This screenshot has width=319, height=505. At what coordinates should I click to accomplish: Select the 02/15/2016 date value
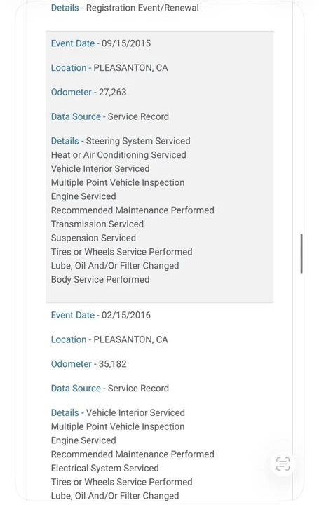point(126,315)
